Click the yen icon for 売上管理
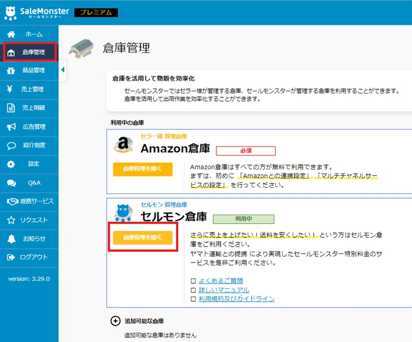 point(9,89)
